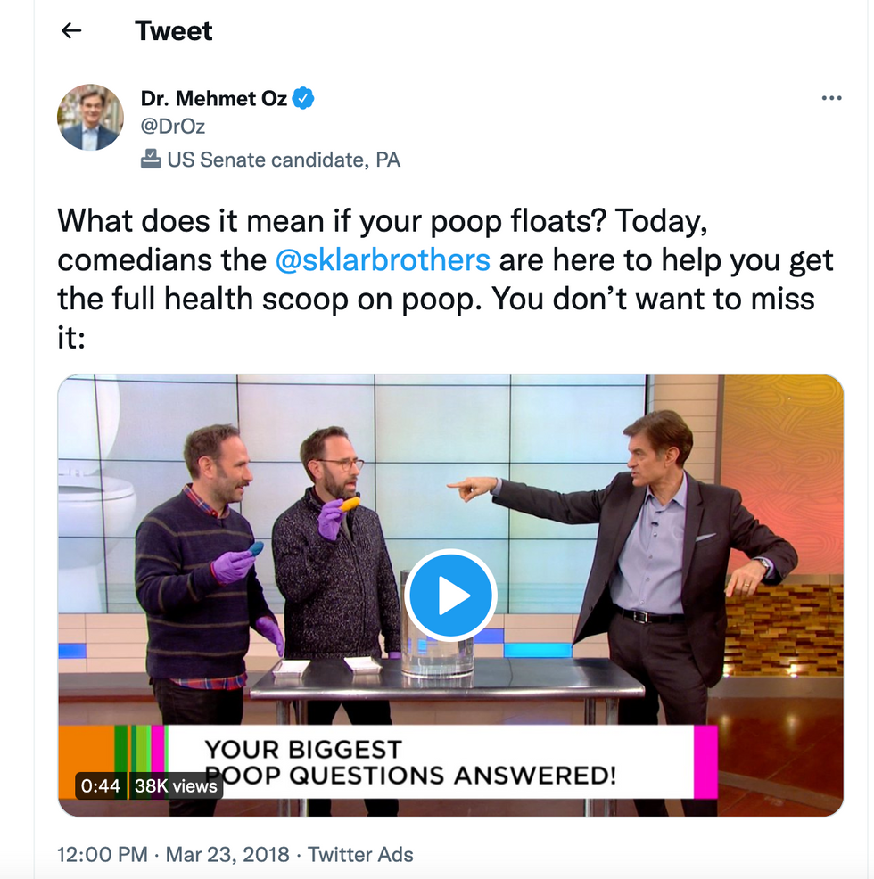
Task: Open Dr. Mehmet Oz's profile picture
Action: point(90,117)
